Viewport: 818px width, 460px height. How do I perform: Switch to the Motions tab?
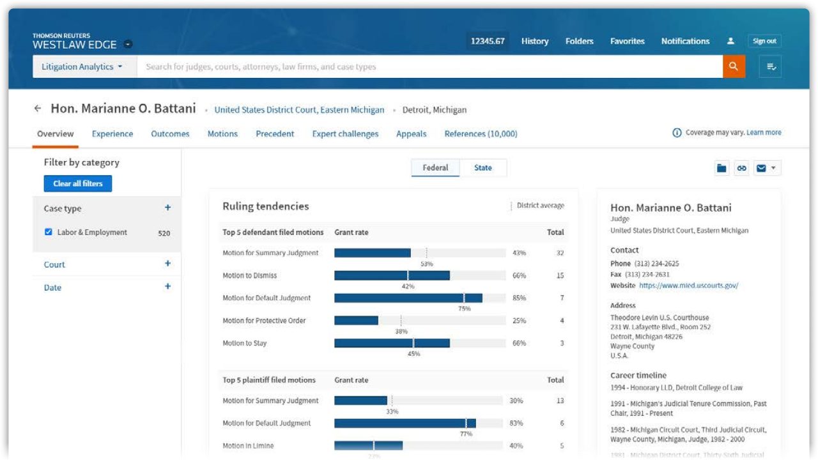pyautogui.click(x=222, y=134)
